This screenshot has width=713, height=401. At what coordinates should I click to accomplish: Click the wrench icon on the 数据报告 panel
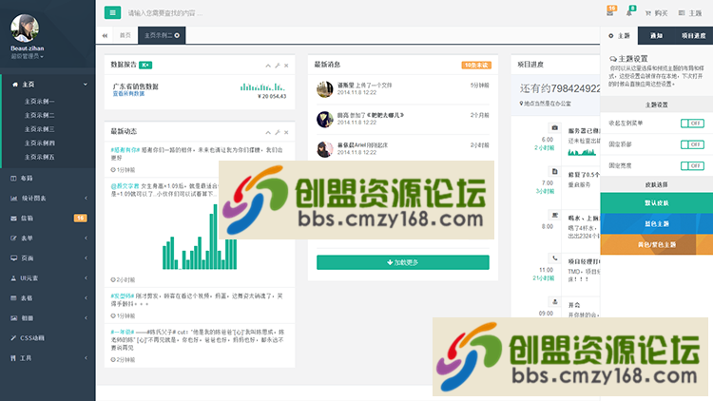tap(278, 66)
